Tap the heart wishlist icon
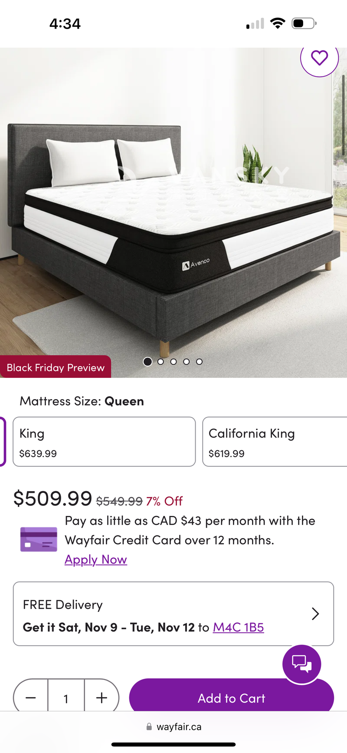 coord(319,58)
